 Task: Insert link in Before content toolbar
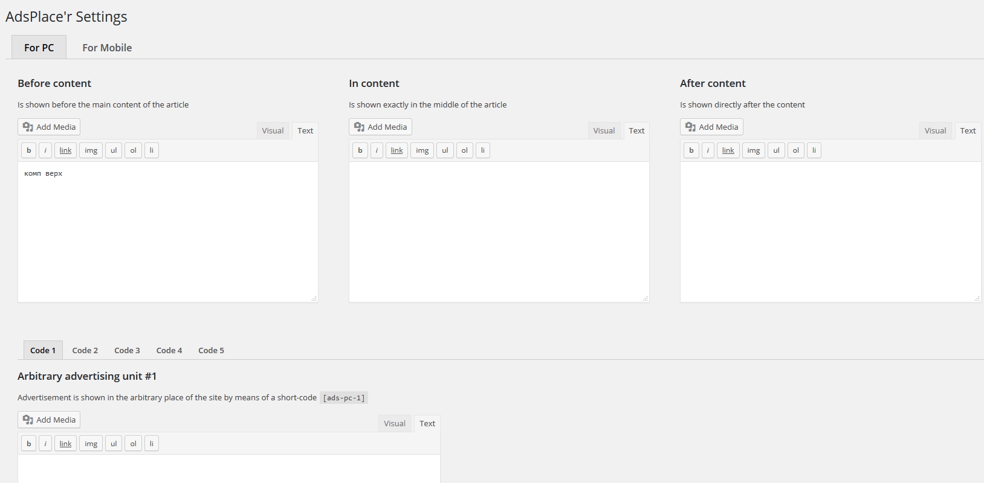tap(65, 150)
